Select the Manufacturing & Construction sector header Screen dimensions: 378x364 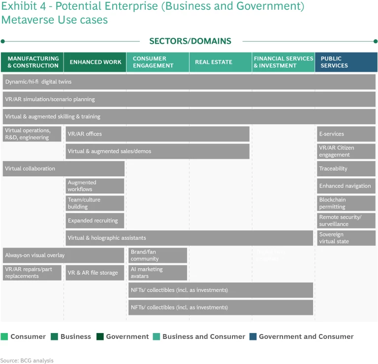click(x=32, y=62)
